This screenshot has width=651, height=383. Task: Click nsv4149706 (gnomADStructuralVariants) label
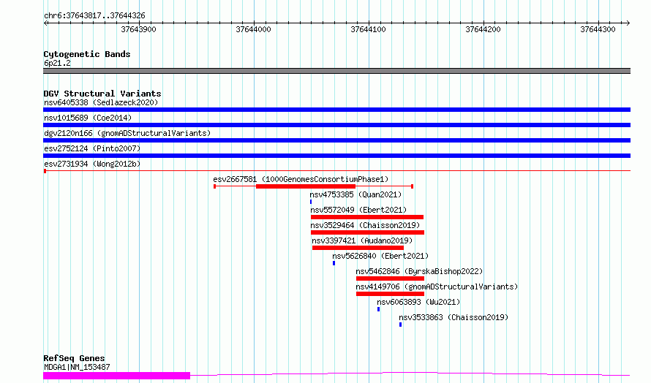click(x=437, y=287)
